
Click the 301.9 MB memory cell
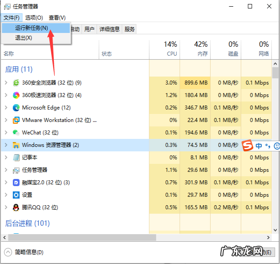coord(196,183)
